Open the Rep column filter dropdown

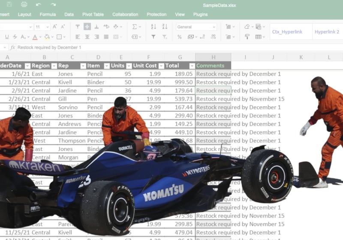tap(83, 66)
